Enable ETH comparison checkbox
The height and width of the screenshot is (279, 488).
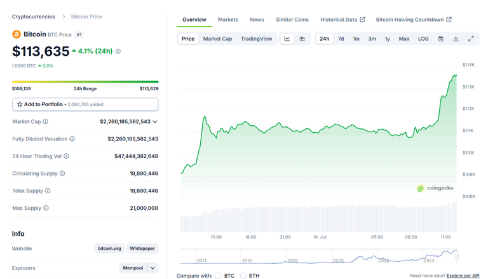pyautogui.click(x=243, y=276)
